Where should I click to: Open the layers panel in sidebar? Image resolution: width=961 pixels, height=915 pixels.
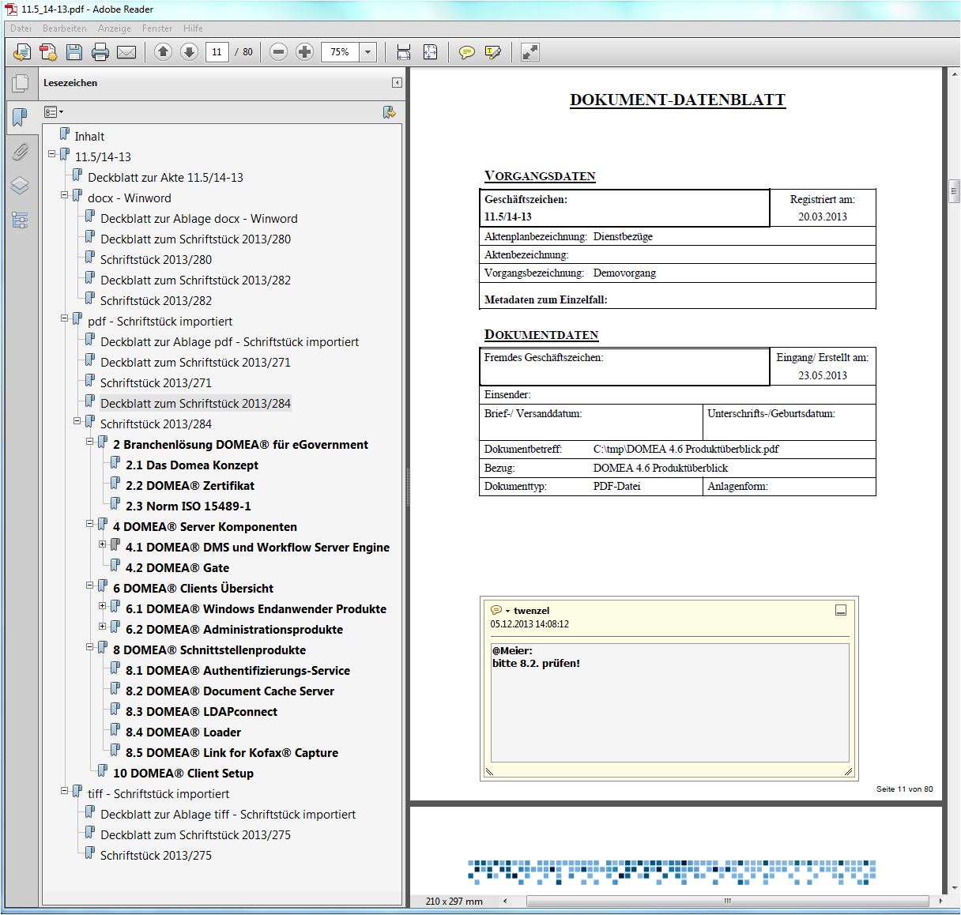pyautogui.click(x=20, y=186)
